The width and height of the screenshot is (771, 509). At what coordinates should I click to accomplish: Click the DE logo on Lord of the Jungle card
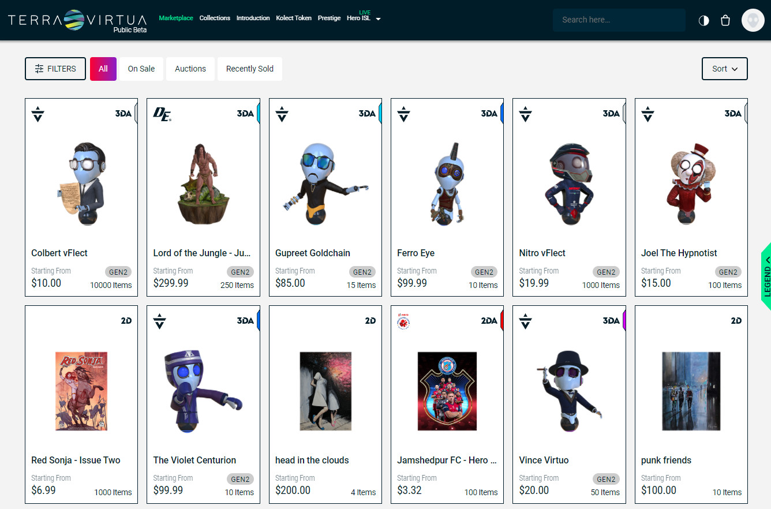pyautogui.click(x=162, y=114)
